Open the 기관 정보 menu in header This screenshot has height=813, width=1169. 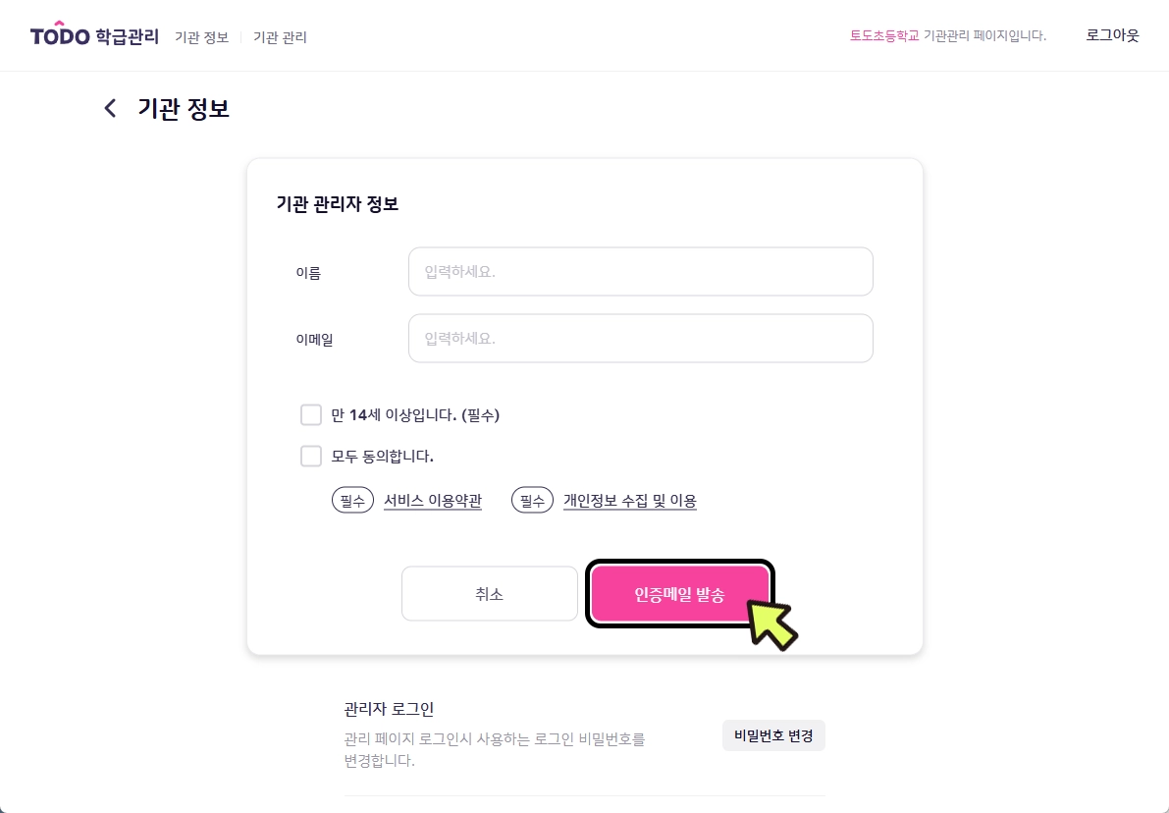[201, 37]
